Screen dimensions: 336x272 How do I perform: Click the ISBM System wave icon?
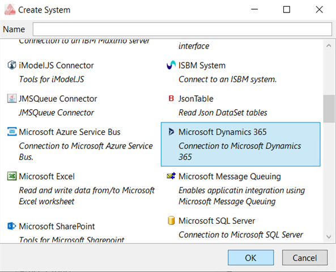click(171, 65)
